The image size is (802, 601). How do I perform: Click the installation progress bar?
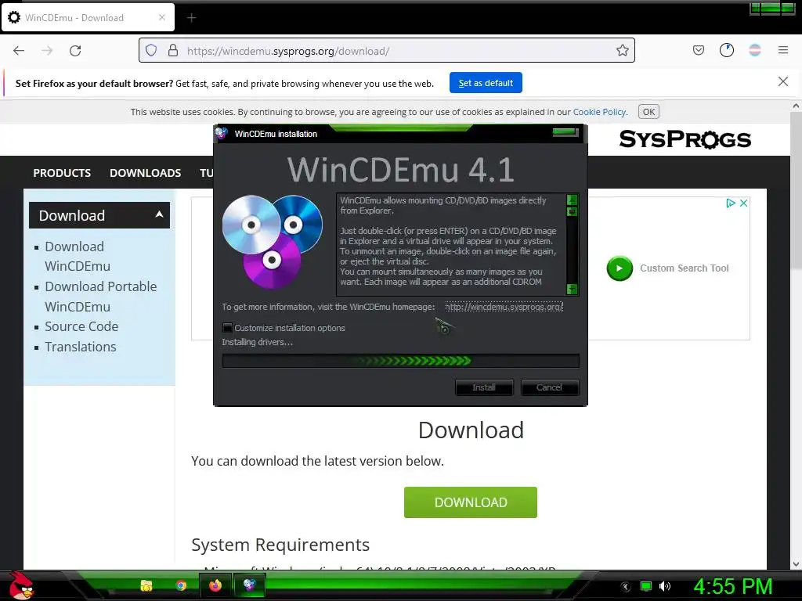[x=400, y=361]
